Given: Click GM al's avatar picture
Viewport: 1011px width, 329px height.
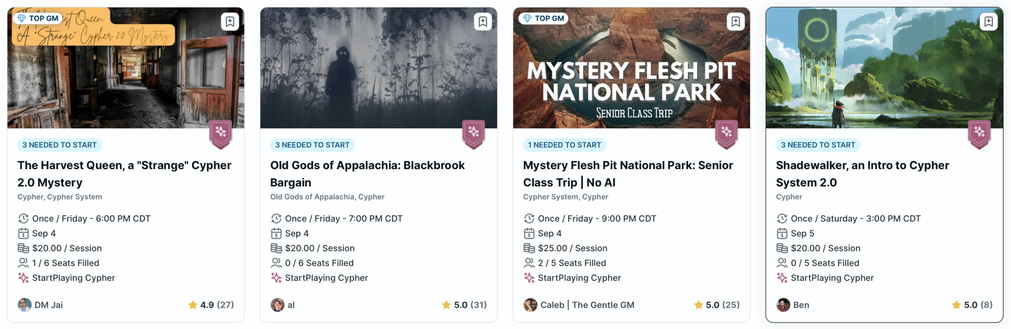Looking at the screenshot, I should pyautogui.click(x=277, y=305).
